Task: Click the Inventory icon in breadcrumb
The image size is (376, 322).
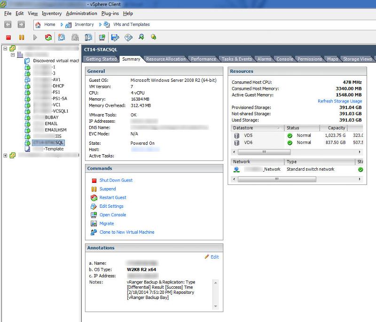Action: (x=68, y=25)
